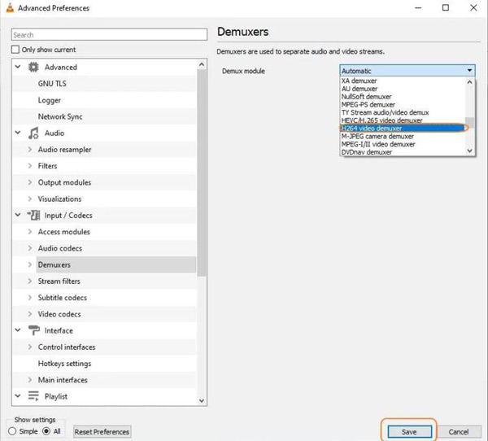Select the All settings radio button
Screen dimensions: 488x441
[46, 431]
